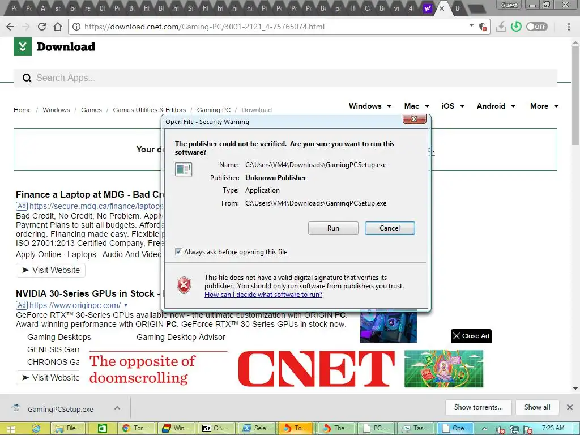Open the Gaming Desktop Advisor sublink
This screenshot has width=580, height=435.
[x=181, y=337]
